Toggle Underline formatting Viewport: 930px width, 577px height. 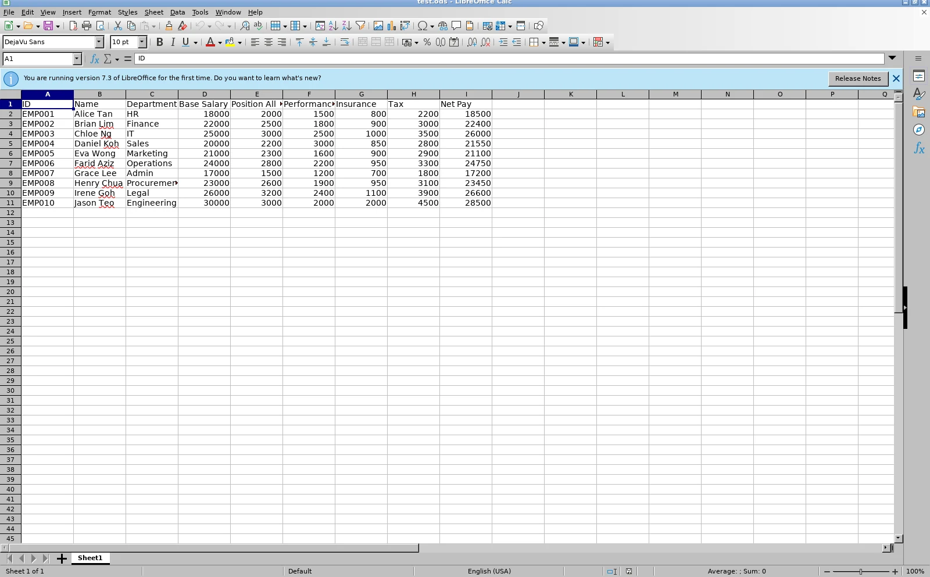(185, 42)
